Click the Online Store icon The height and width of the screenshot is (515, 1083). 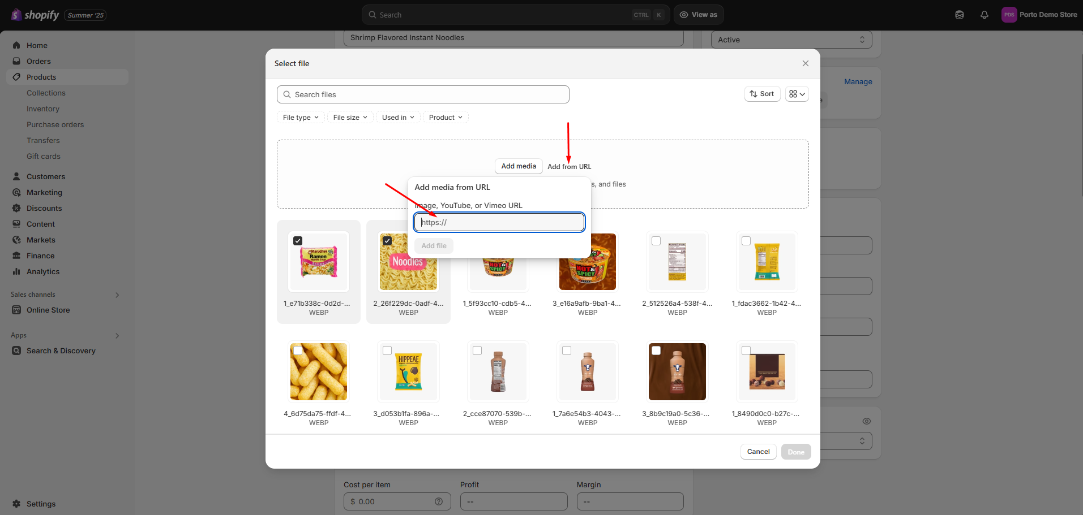[16, 310]
